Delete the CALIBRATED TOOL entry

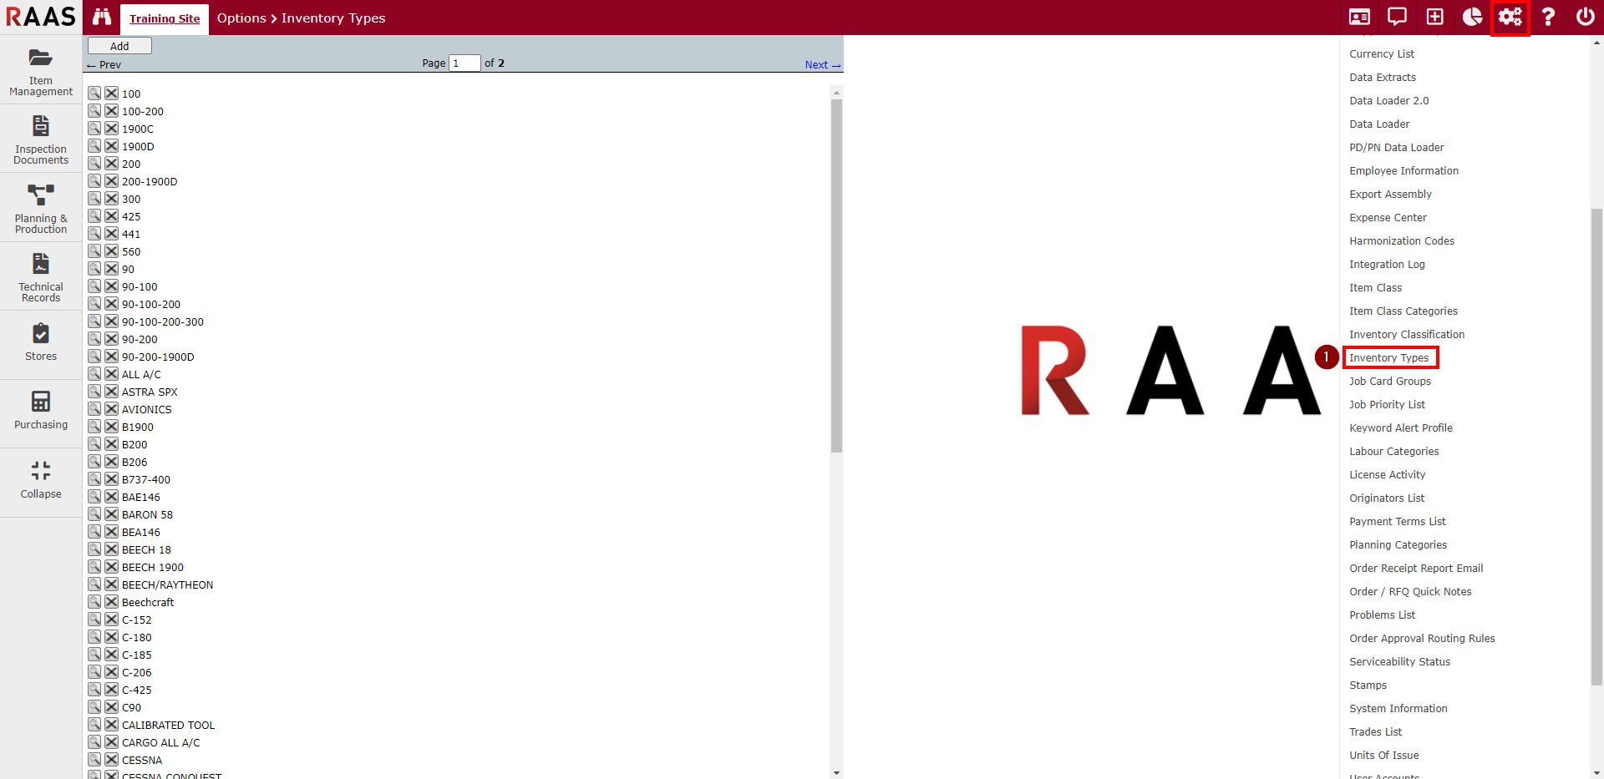pos(111,725)
